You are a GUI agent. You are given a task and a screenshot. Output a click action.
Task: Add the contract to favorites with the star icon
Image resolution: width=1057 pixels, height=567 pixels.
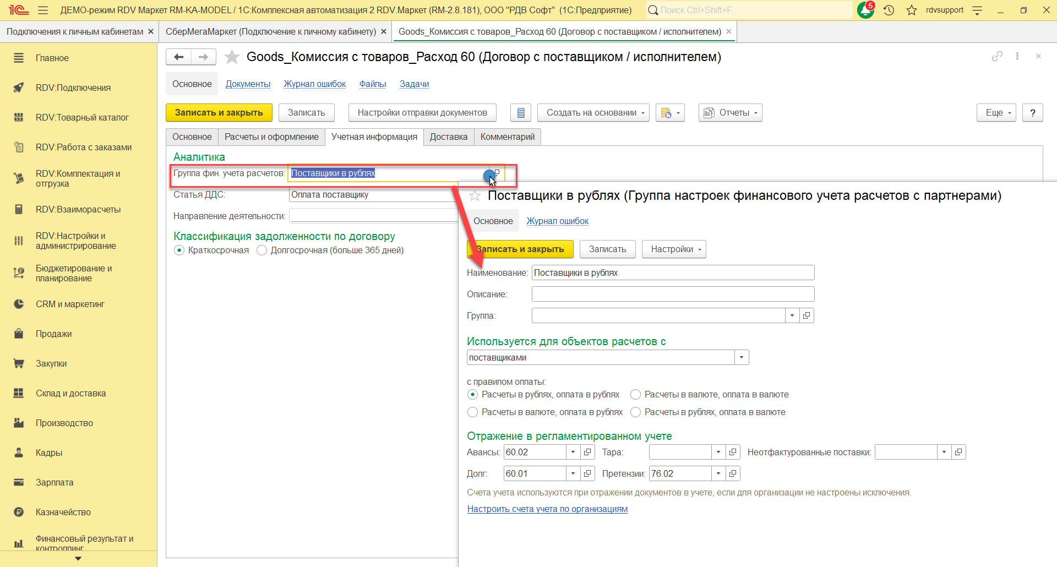(232, 57)
